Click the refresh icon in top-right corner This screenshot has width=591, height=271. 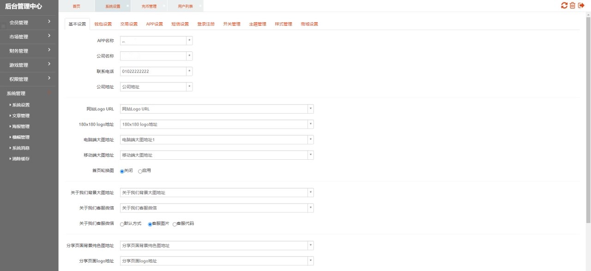pyautogui.click(x=564, y=6)
